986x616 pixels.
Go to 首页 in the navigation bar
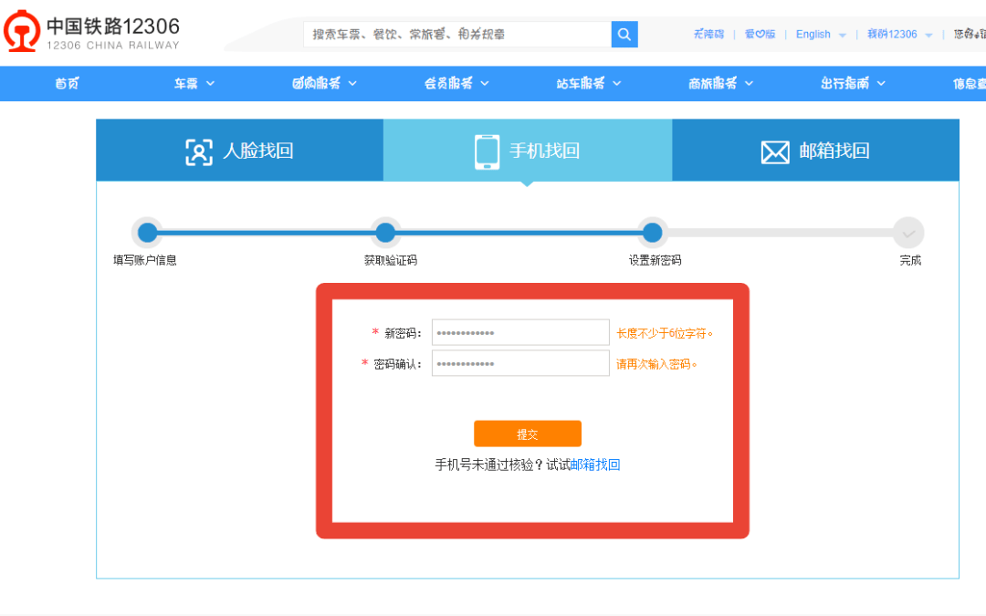point(67,83)
